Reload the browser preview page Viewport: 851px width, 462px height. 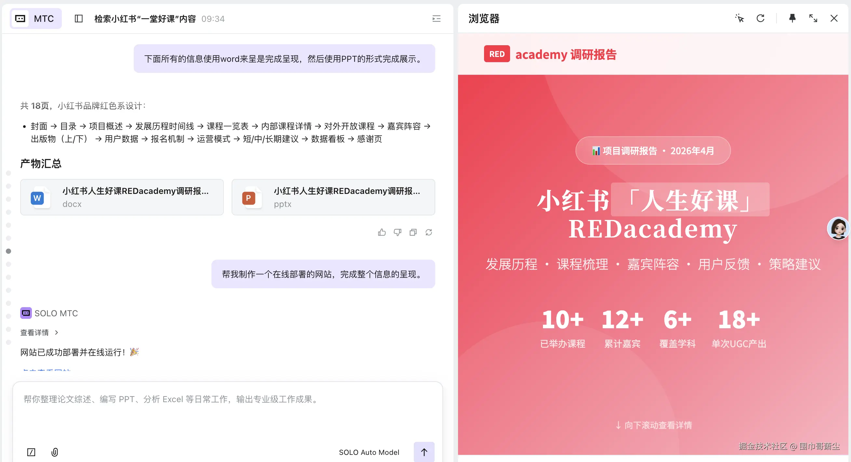[x=761, y=19]
